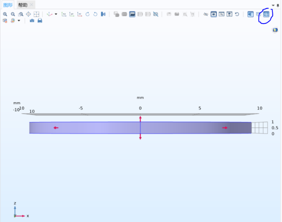The image size is (282, 222).
Task: Click the grayed-out deselect box icon
Action: 193,14
